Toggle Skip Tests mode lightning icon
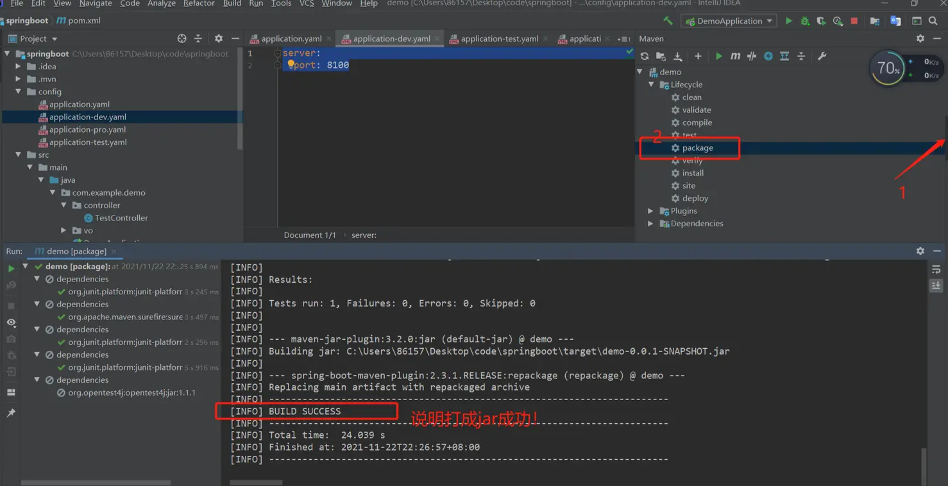The image size is (948, 486). click(768, 56)
